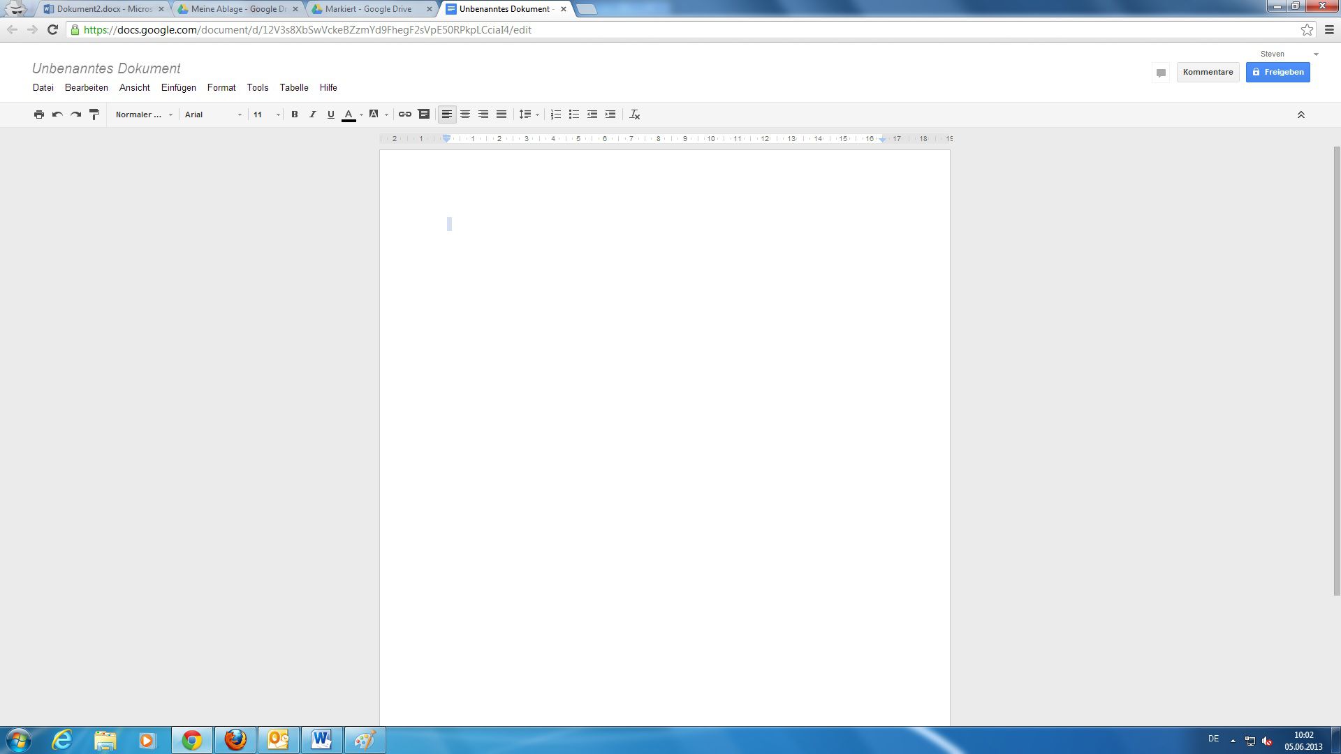
Task: Open the print dialog via printer icon
Action: [39, 114]
